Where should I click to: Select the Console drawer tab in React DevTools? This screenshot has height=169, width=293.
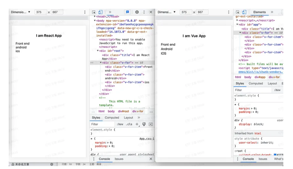pyautogui.click(x=104, y=159)
